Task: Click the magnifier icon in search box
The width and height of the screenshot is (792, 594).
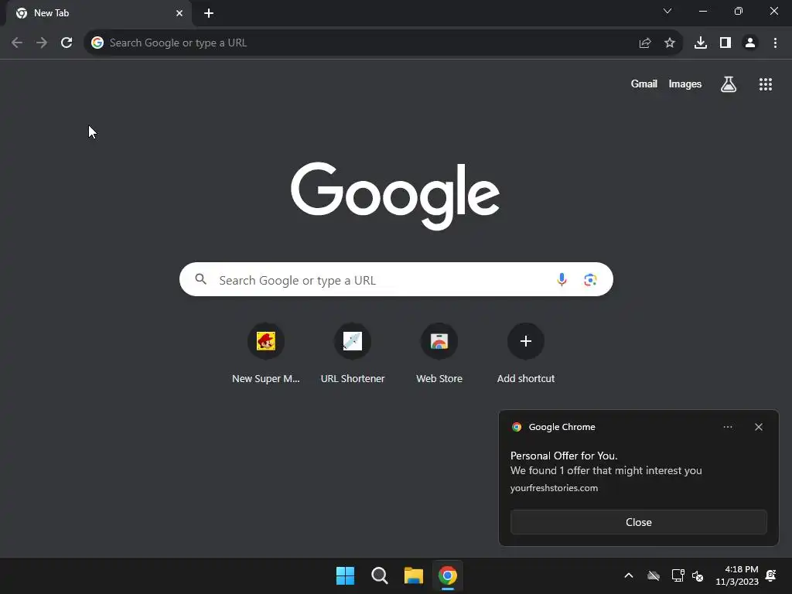Action: click(x=200, y=279)
